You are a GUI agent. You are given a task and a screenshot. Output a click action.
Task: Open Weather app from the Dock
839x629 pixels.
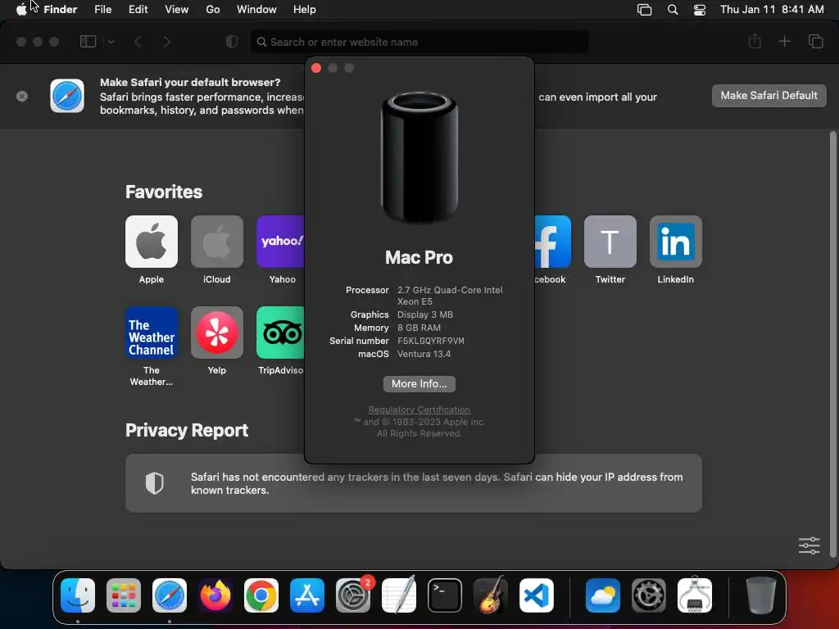(x=603, y=595)
